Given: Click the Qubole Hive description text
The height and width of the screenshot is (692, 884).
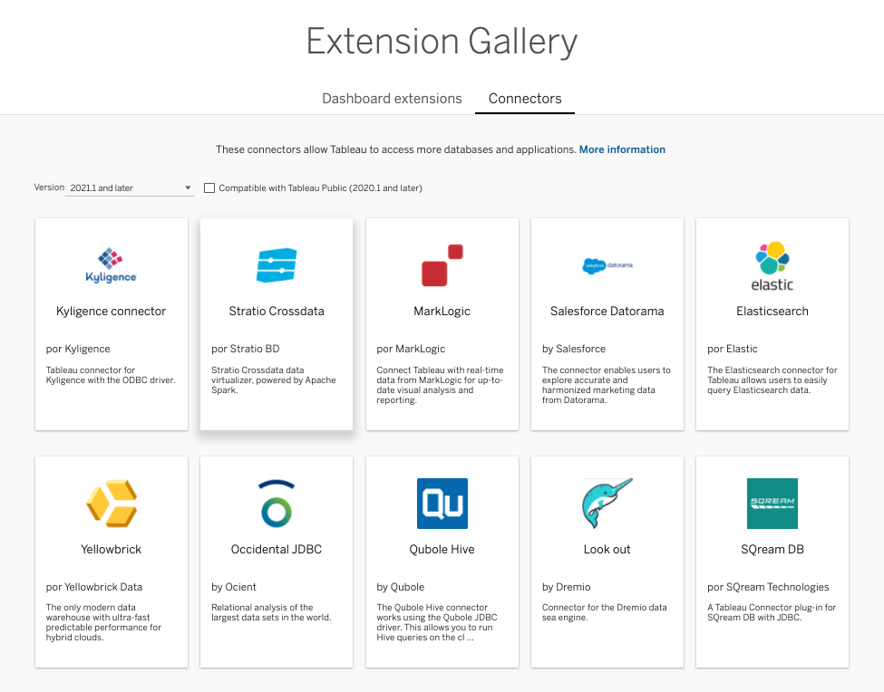Looking at the screenshot, I should pos(442,622).
